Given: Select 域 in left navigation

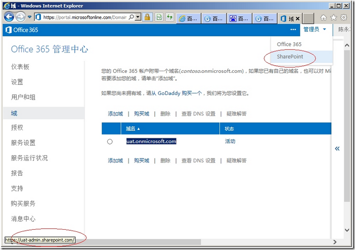Looking at the screenshot, I should pos(43,113).
